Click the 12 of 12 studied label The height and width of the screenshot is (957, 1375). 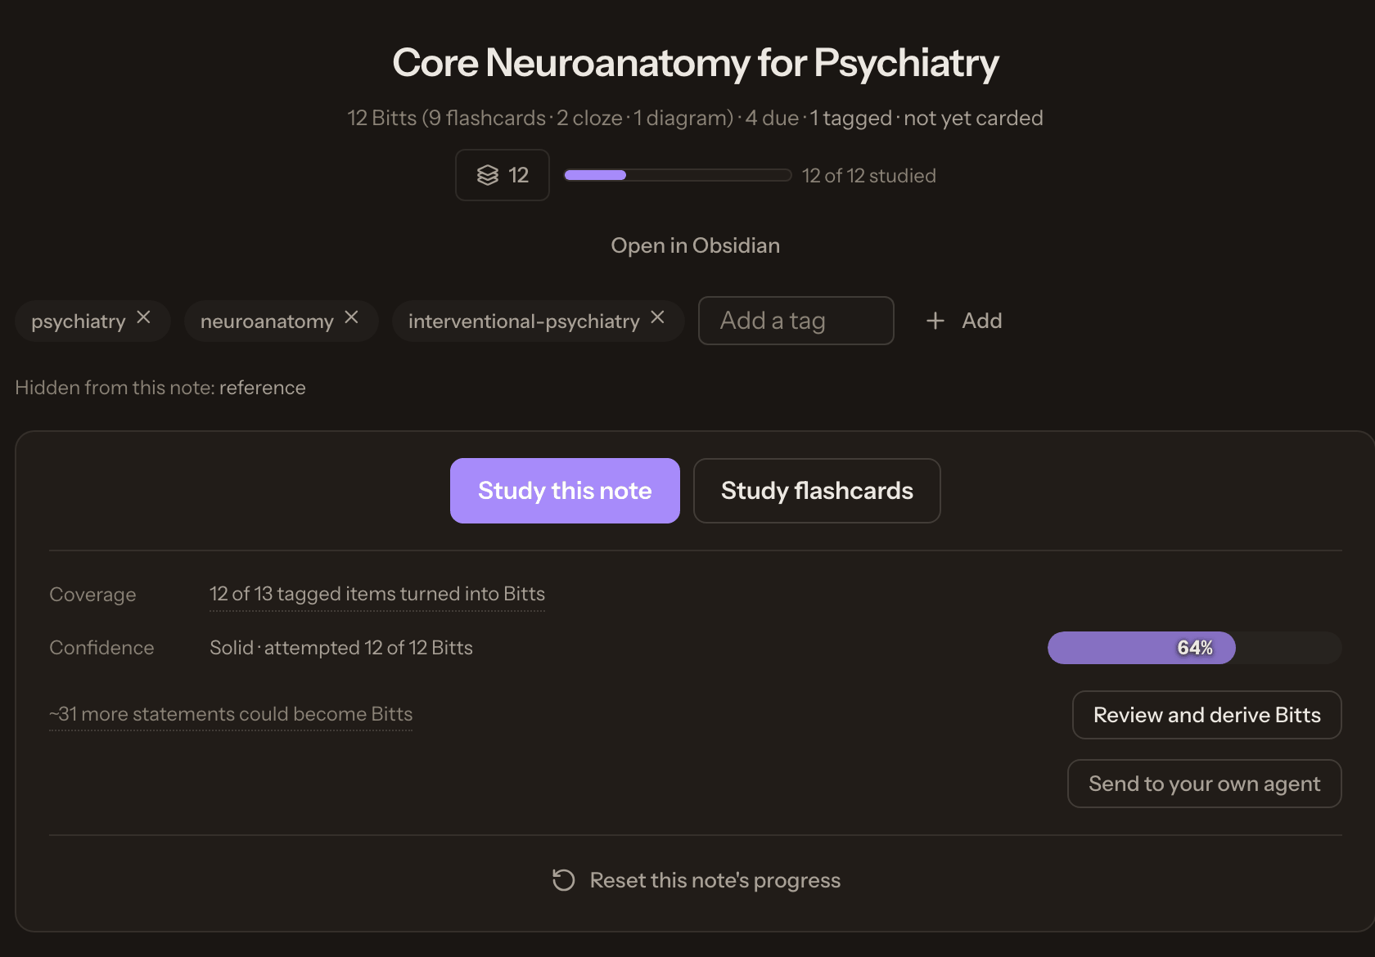click(868, 176)
